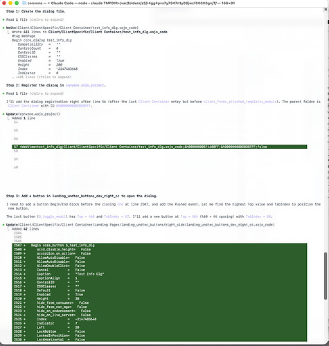The width and height of the screenshot is (329, 346).
Task: Click diff line number 56
Action: coord(16,138)
